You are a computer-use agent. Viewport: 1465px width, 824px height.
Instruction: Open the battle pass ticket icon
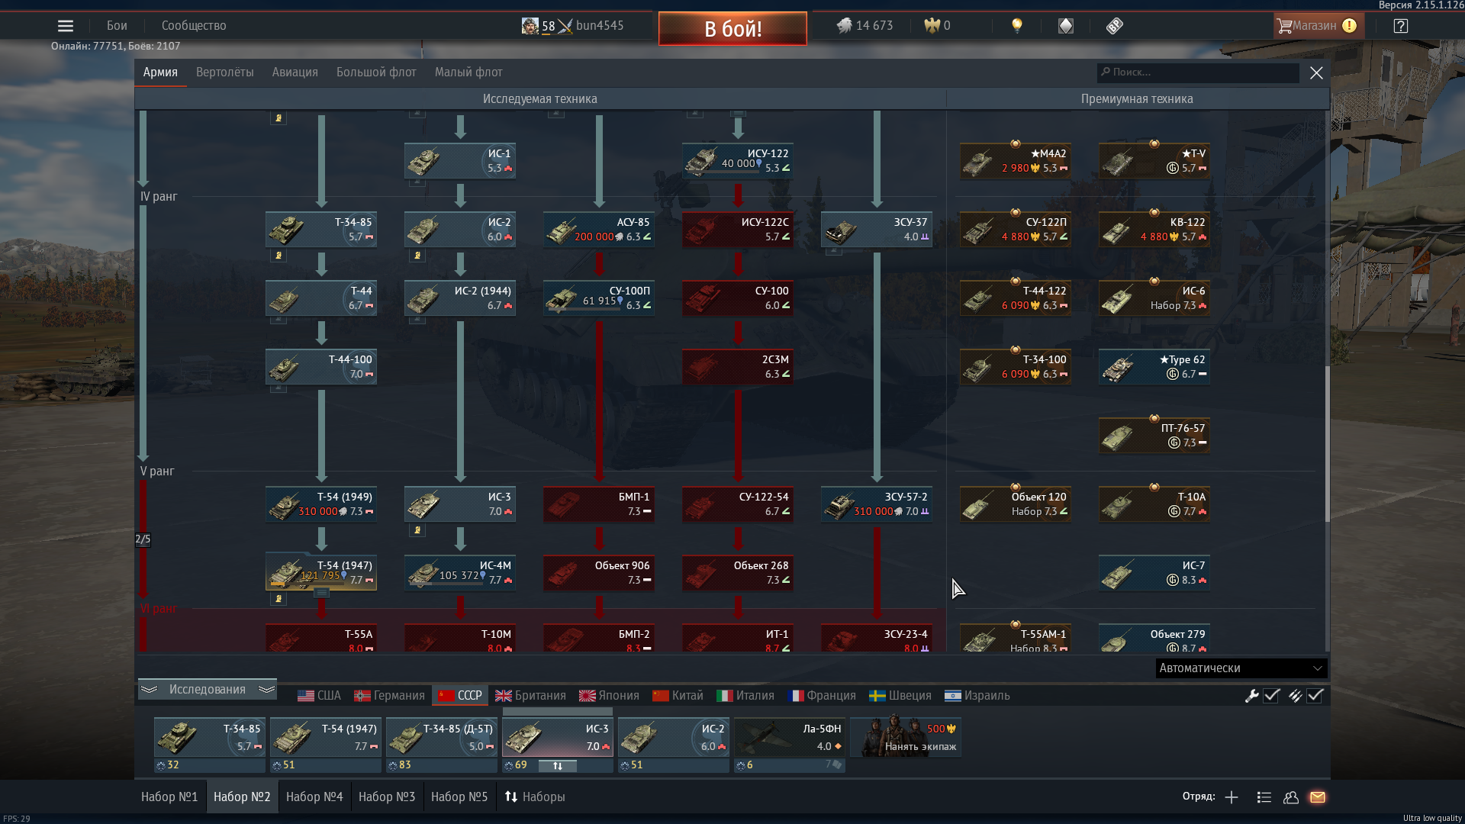click(1114, 26)
